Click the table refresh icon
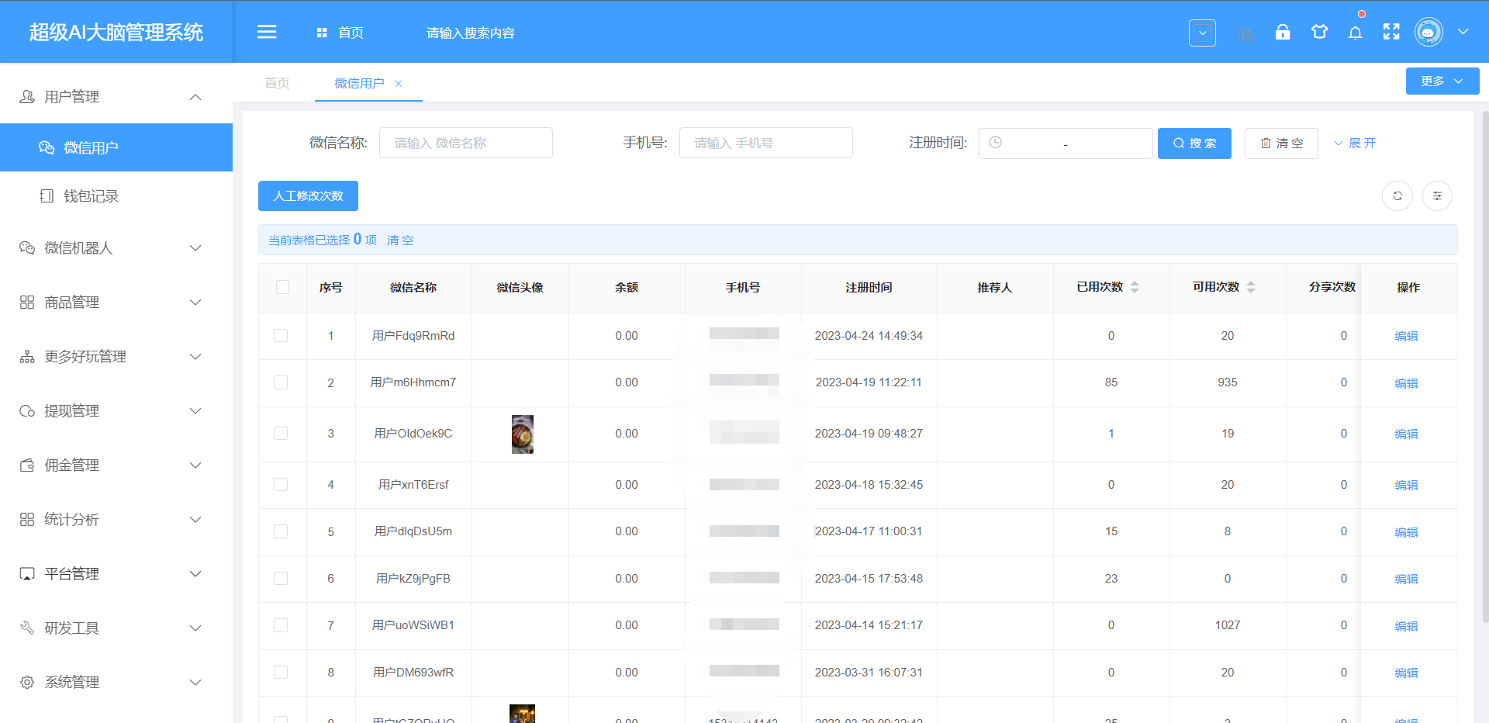Screen dimensions: 1489x723 [x=1397, y=196]
